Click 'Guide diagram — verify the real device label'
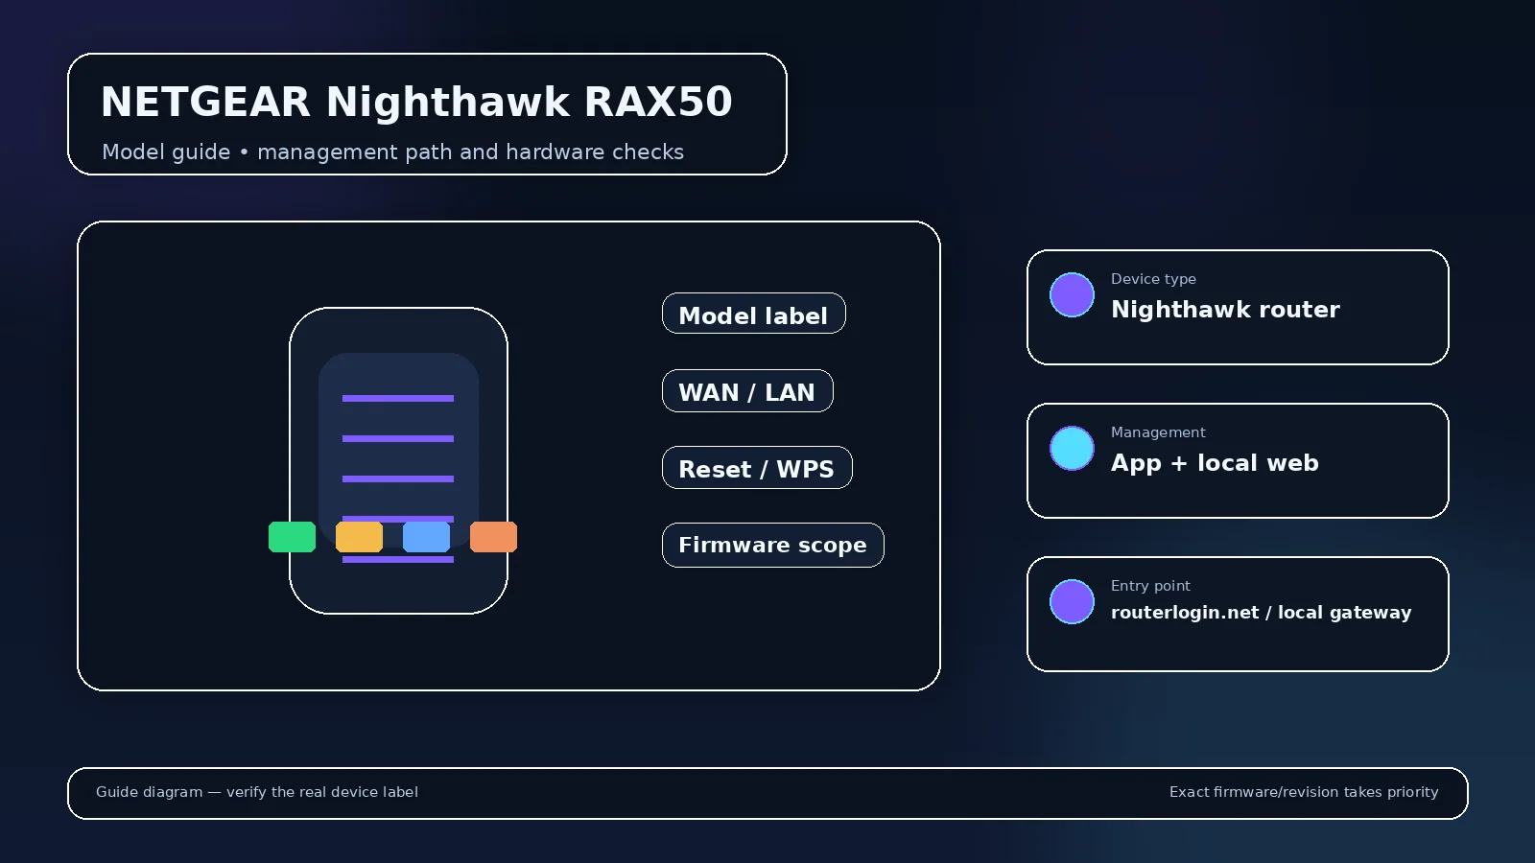This screenshot has height=863, width=1535. (257, 792)
